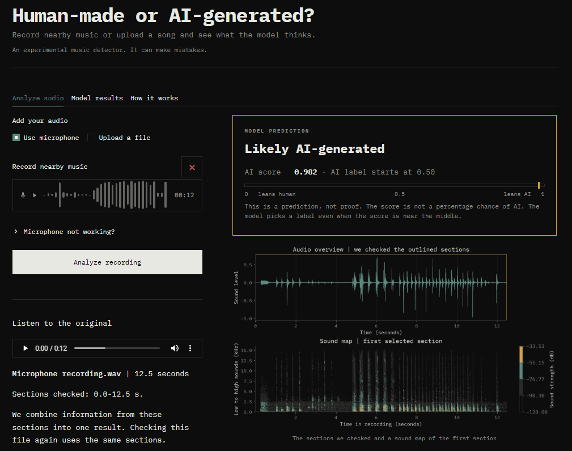Seek within the original audio progress bar
This screenshot has width=572, height=451.
point(117,348)
